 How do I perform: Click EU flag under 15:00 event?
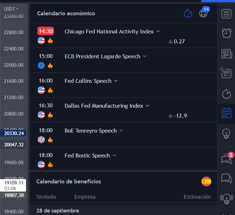[41, 65]
